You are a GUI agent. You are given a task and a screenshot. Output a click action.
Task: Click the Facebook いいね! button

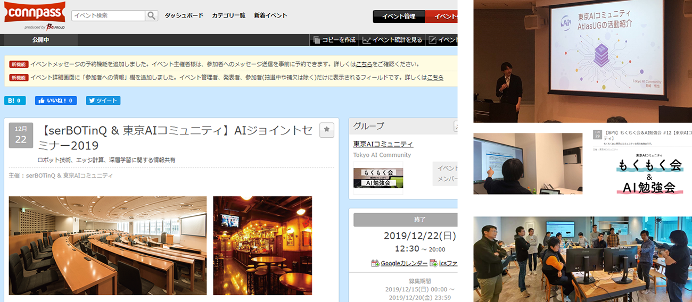click(56, 100)
